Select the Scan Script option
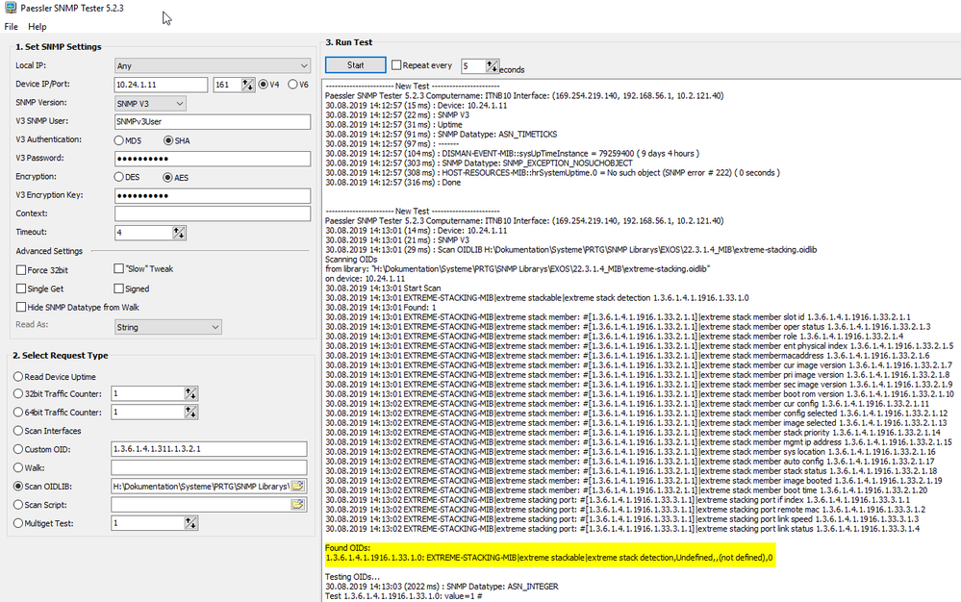The width and height of the screenshot is (961, 602). click(x=18, y=505)
